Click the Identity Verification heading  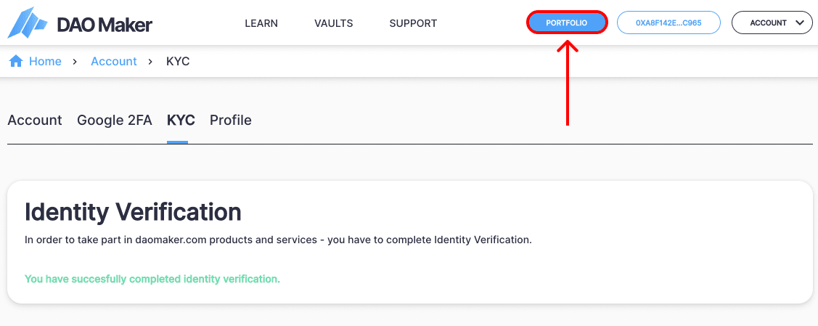pos(133,212)
